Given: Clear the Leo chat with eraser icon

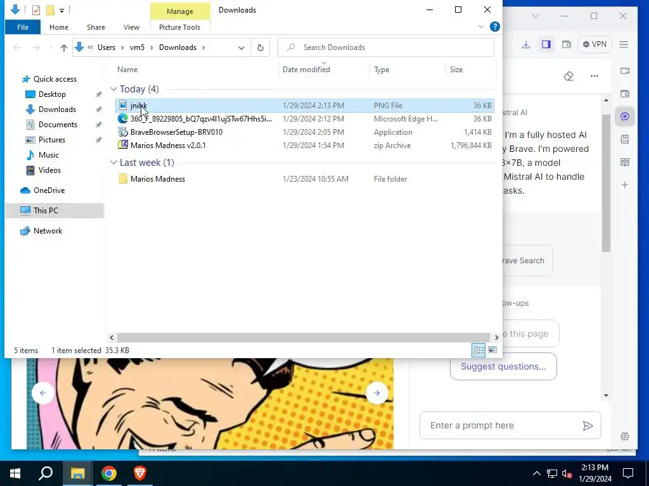Looking at the screenshot, I should [x=569, y=76].
